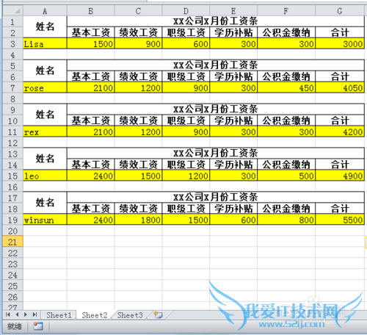Viewport: 367px width, 335px height.
Task: Select rose's total cell 4050
Action: click(340, 88)
